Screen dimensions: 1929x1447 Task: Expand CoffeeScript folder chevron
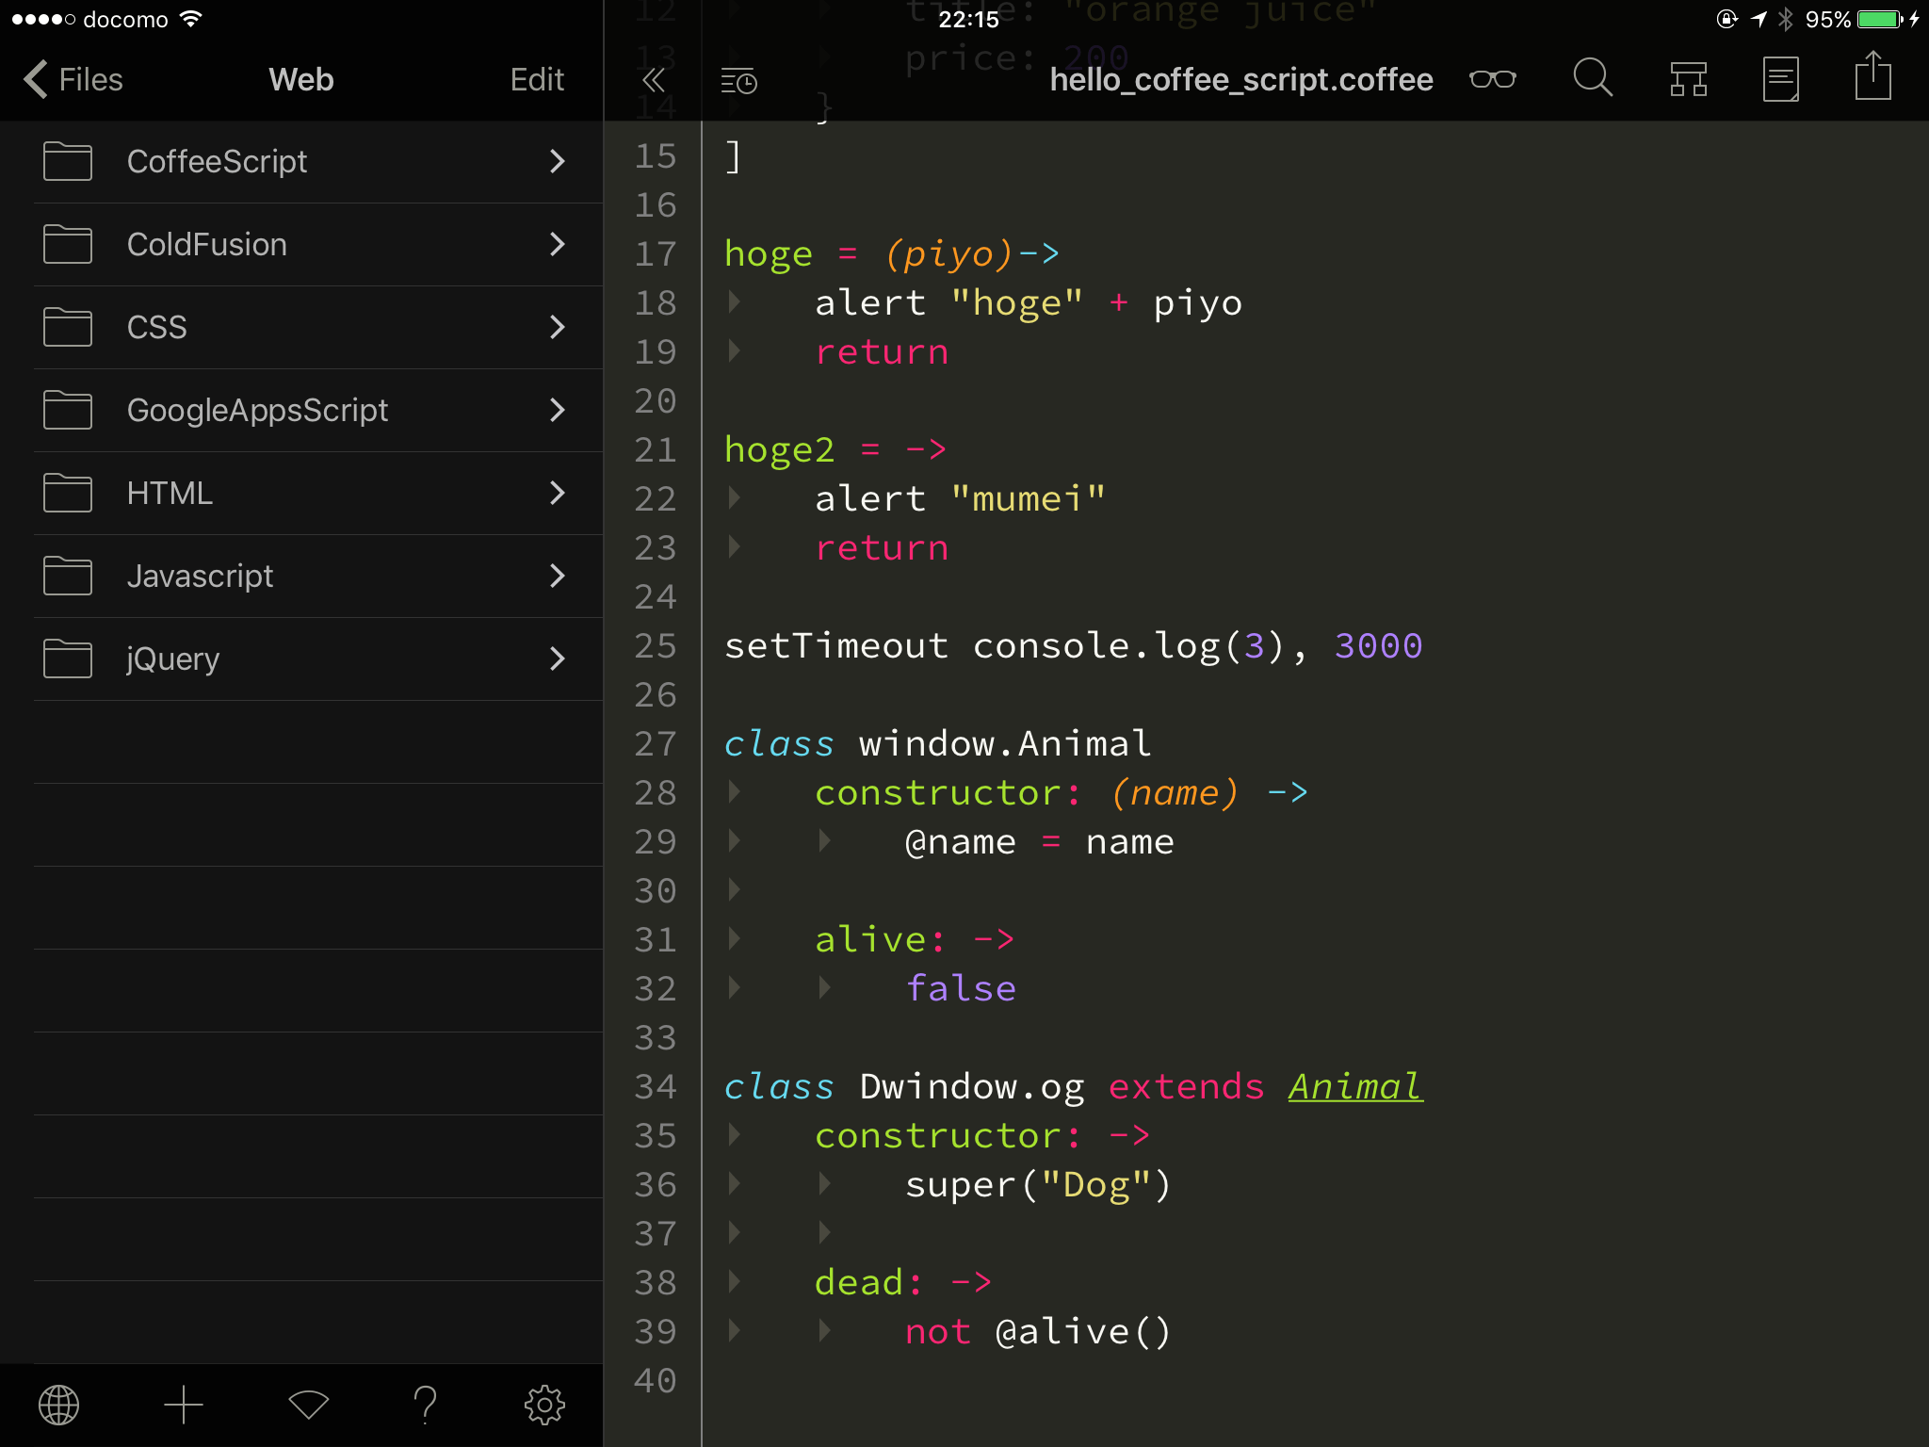coord(558,161)
